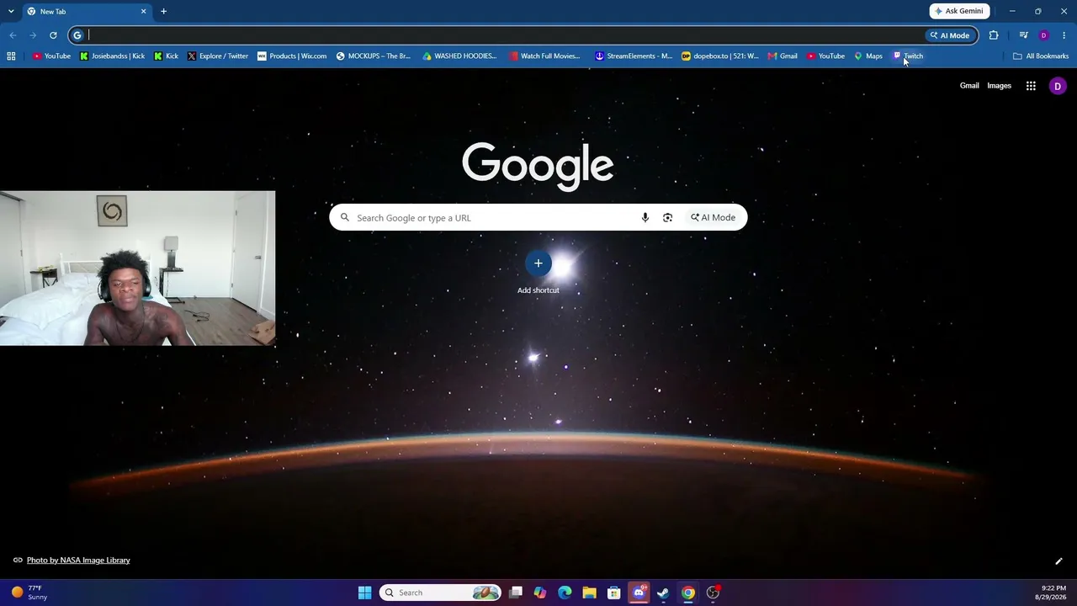1077x606 pixels.
Task: Switch to Google Chrome on the taskbar
Action: tap(688, 593)
